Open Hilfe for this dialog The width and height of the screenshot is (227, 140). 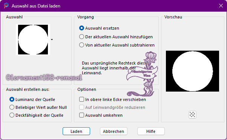coord(151,131)
